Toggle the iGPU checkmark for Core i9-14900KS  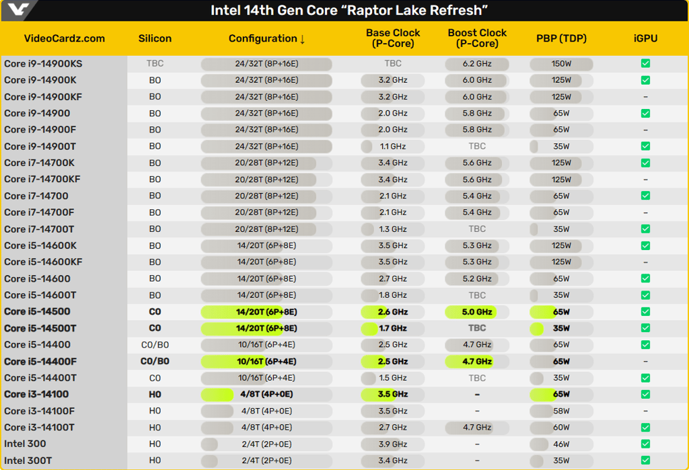pyautogui.click(x=645, y=63)
